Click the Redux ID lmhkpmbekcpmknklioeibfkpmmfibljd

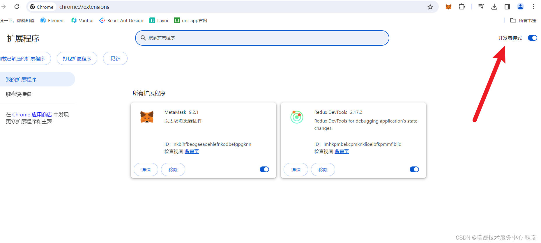(x=362, y=144)
